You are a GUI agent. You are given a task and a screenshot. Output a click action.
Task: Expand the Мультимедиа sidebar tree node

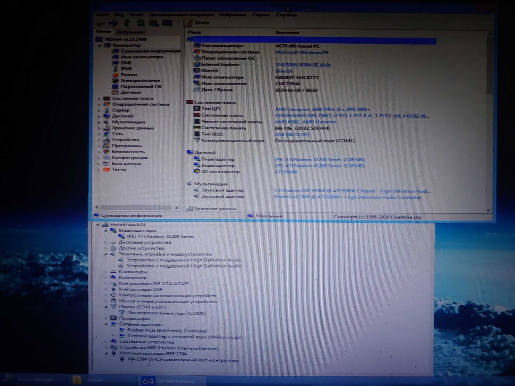click(x=99, y=122)
